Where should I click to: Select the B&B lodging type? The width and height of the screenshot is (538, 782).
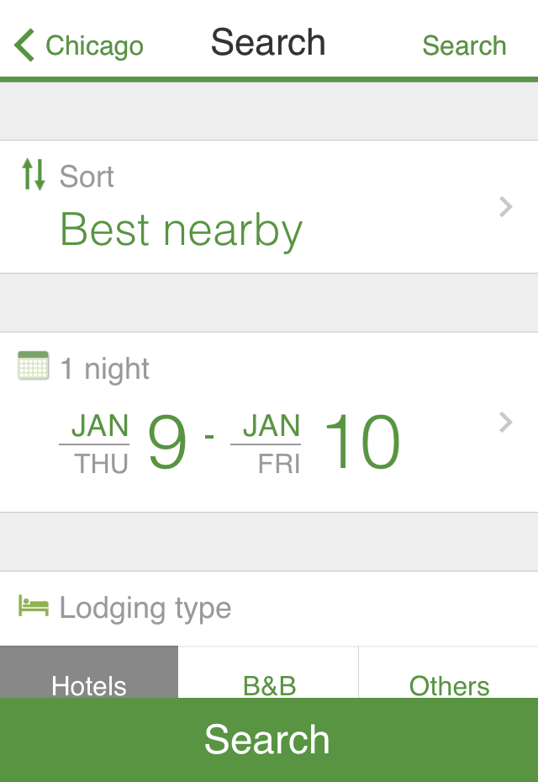point(269,673)
